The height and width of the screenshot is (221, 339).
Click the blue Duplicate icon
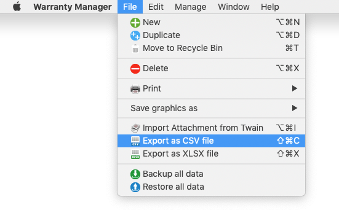pyautogui.click(x=135, y=36)
